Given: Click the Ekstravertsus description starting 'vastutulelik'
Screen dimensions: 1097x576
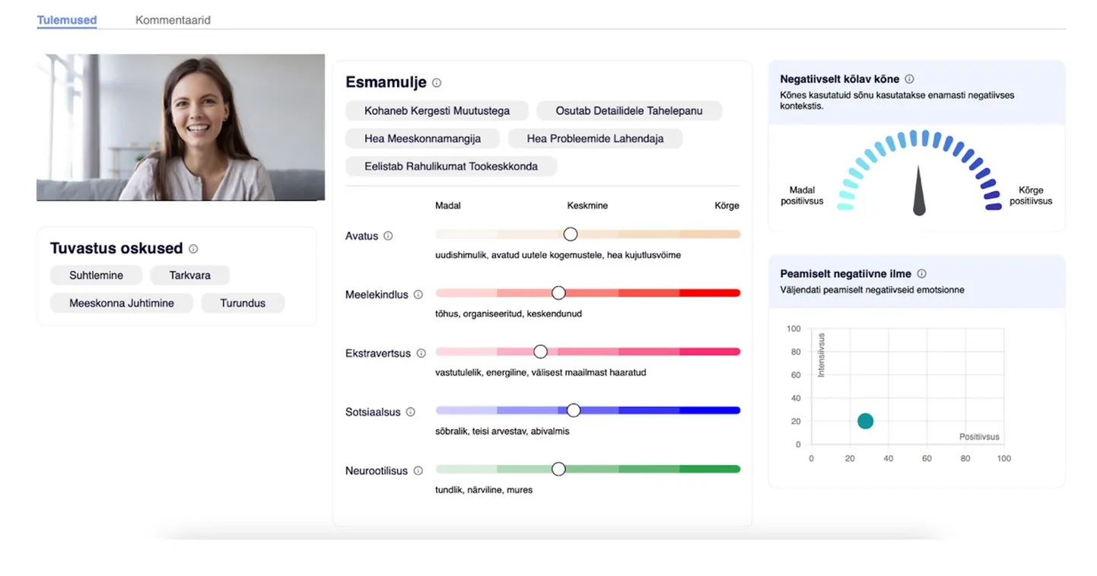Looking at the screenshot, I should tap(540, 373).
